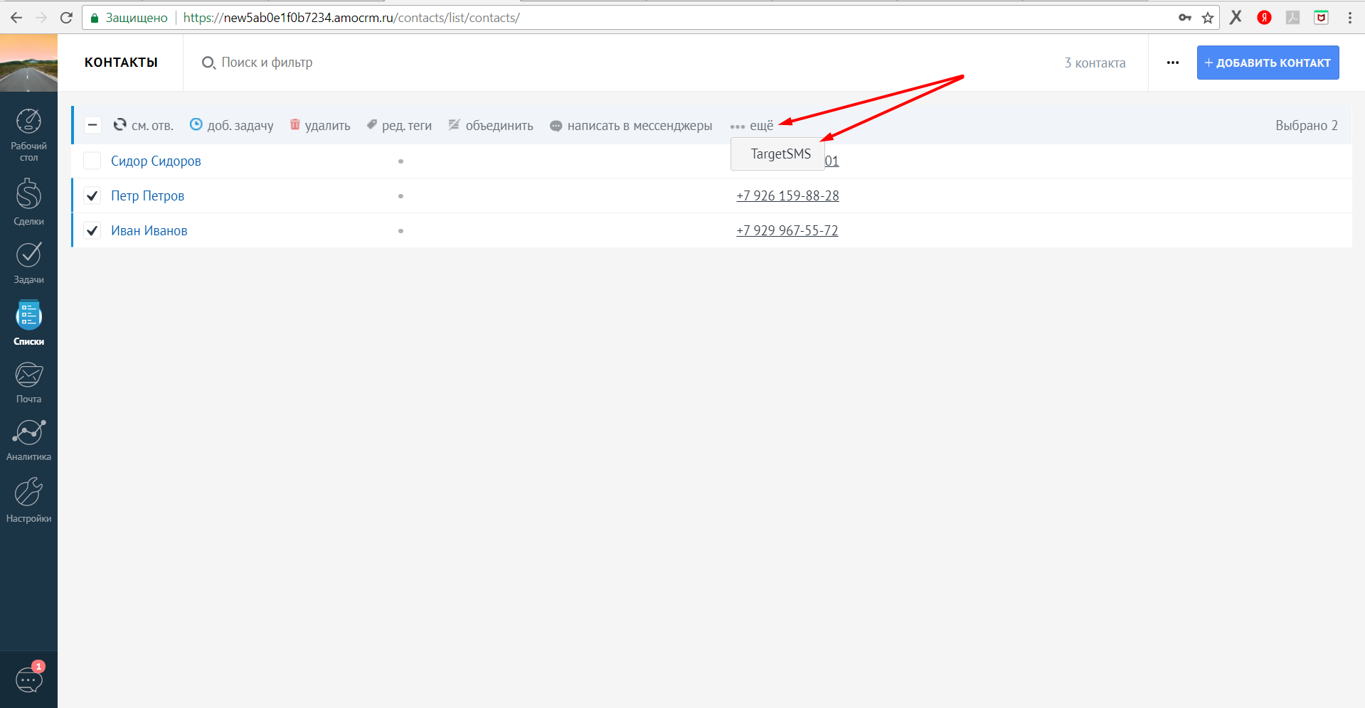Click the browser address bar URL
Image resolution: width=1365 pixels, height=708 pixels.
[x=351, y=18]
